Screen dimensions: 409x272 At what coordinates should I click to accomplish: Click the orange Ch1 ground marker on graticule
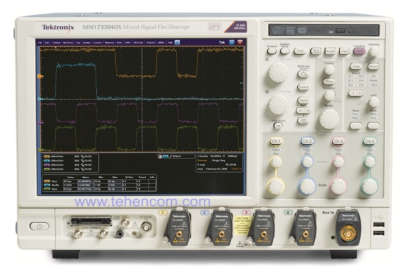(x=40, y=77)
